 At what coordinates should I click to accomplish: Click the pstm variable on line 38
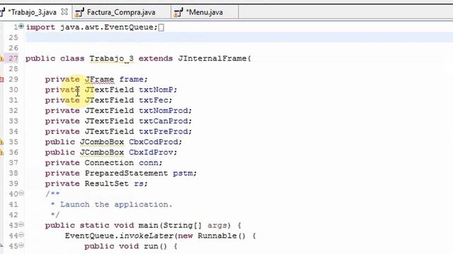point(183,174)
